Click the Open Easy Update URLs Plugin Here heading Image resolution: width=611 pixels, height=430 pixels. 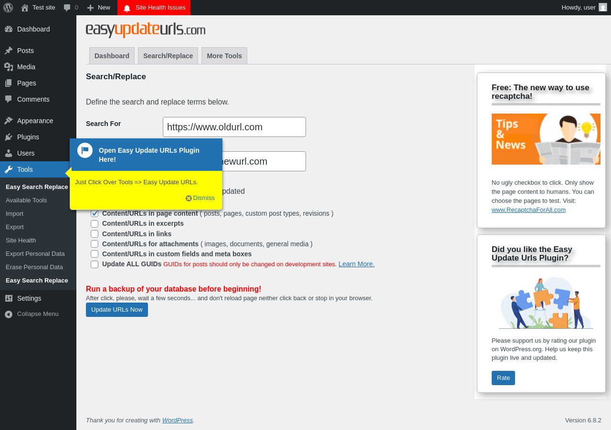pyautogui.click(x=149, y=155)
